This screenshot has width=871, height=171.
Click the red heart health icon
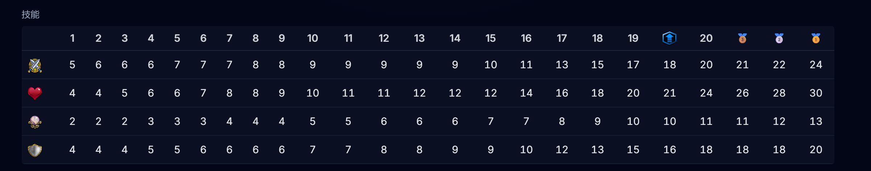click(35, 93)
